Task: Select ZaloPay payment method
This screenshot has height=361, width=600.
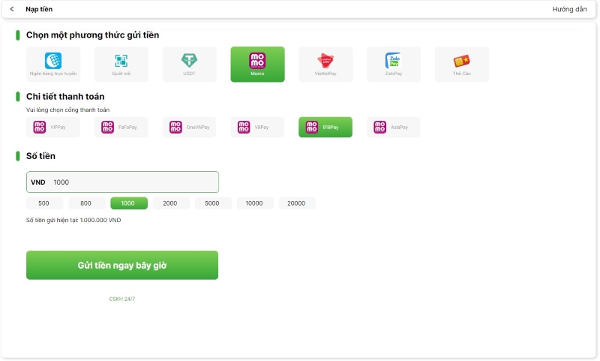Action: 394,65
